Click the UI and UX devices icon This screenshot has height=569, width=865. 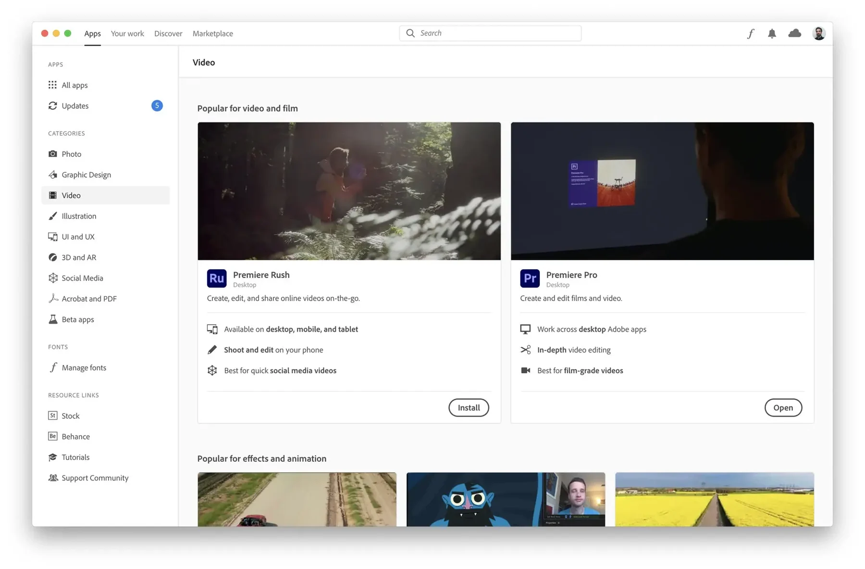coord(52,237)
